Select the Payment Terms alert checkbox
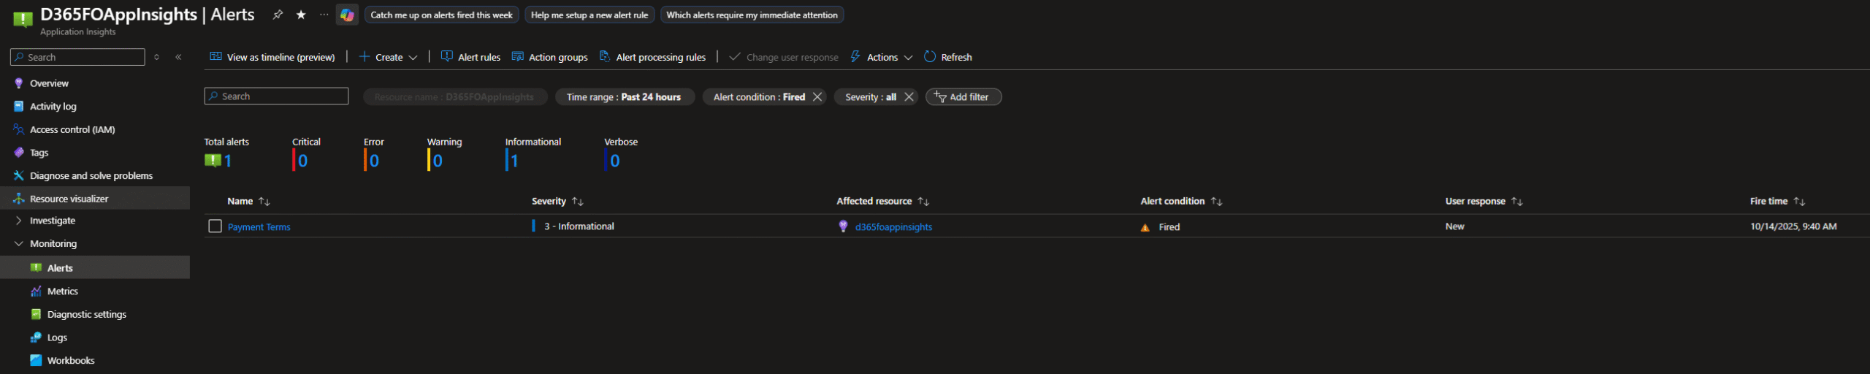 pyautogui.click(x=215, y=226)
